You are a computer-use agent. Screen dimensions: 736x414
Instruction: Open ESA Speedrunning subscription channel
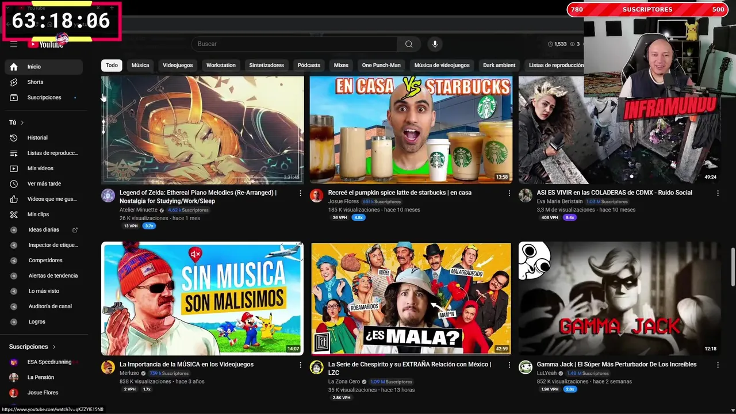click(x=44, y=362)
